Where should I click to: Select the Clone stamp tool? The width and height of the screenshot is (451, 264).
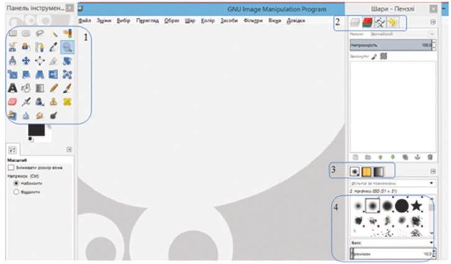(53, 102)
